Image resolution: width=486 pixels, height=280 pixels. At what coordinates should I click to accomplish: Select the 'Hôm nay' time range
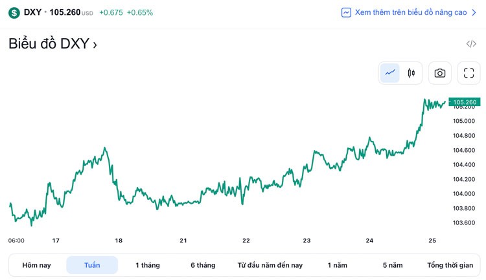pos(36,265)
